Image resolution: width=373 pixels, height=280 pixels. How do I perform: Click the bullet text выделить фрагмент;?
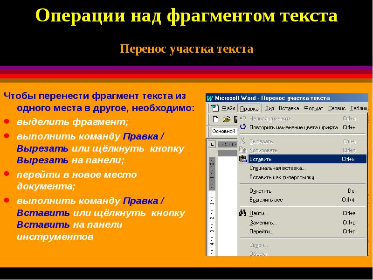[73, 122]
